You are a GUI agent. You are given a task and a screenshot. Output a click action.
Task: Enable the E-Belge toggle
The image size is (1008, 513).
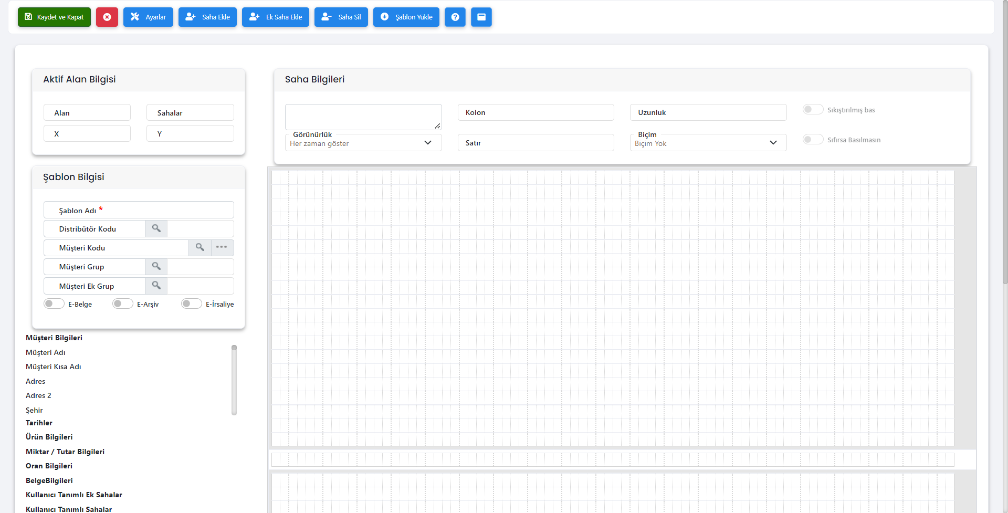click(54, 304)
